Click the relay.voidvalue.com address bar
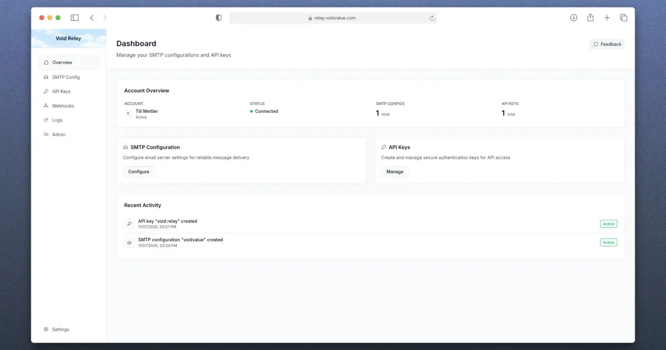Screen dimensions: 666x350 pyautogui.click(x=333, y=18)
